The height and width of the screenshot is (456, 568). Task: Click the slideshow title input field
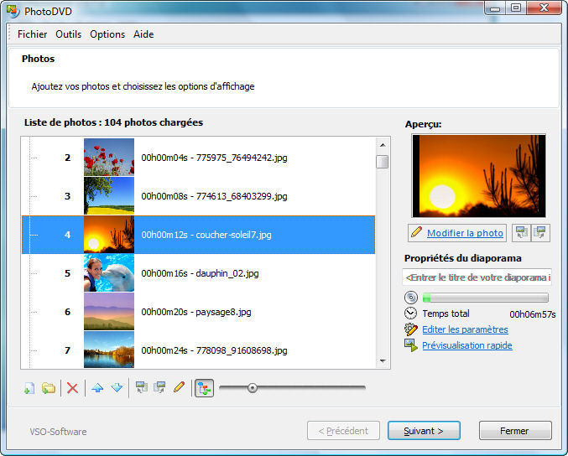(477, 277)
